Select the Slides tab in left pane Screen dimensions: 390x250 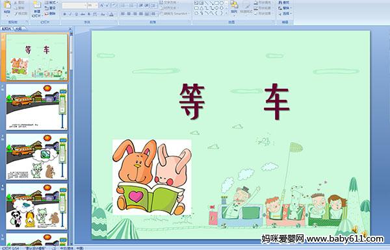6,29
